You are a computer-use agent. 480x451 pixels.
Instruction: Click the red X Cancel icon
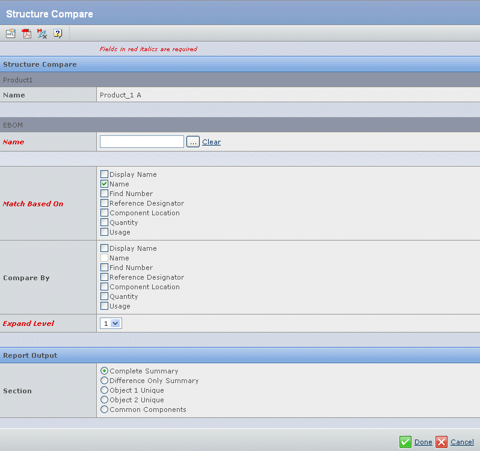(442, 442)
